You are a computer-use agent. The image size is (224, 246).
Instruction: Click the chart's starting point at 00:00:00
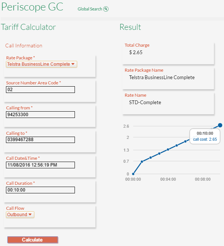tap(133, 174)
